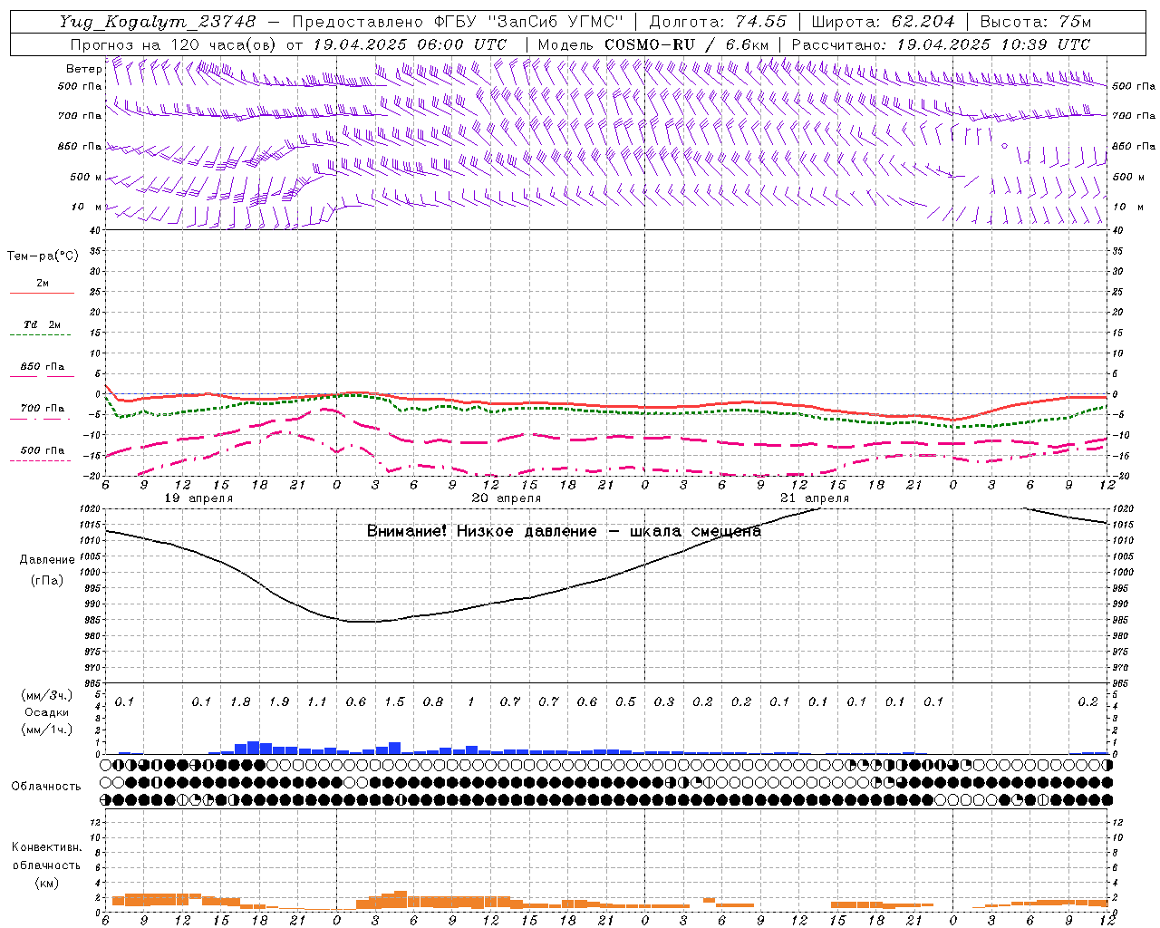Click the station title Yug_Kogalym_23748
The height and width of the screenshot is (928, 1160).
click(x=158, y=22)
